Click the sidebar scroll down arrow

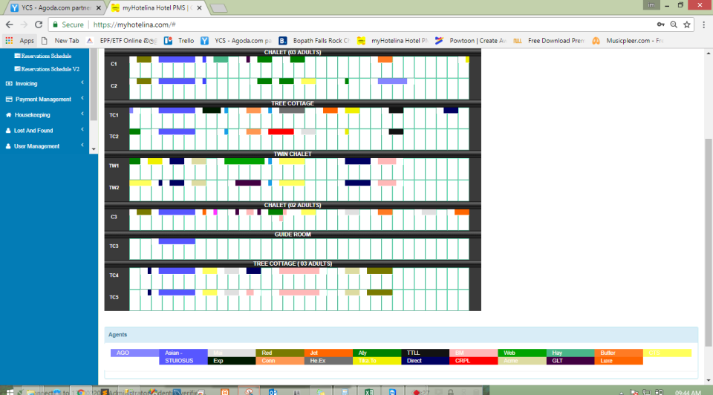click(x=94, y=149)
